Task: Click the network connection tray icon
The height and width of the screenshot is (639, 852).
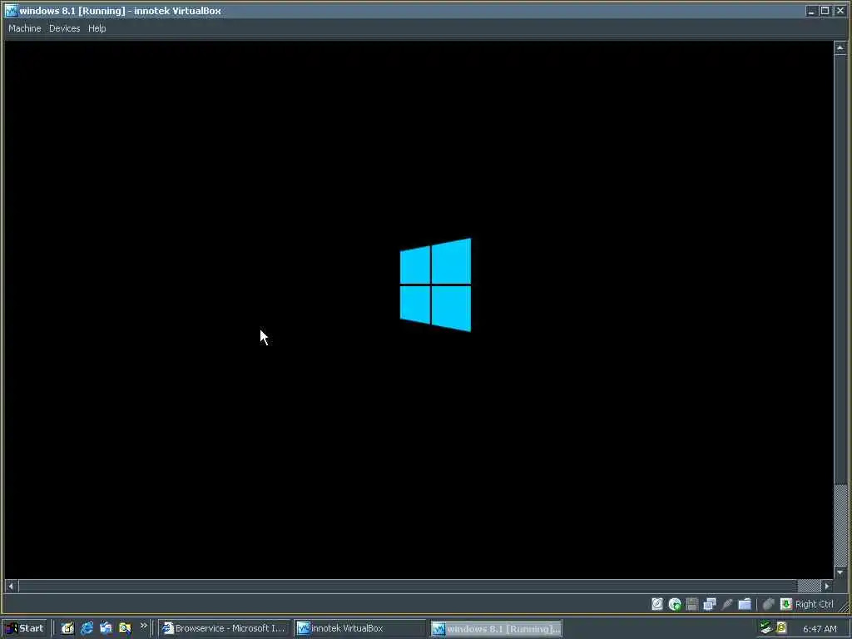Action: coord(766,628)
